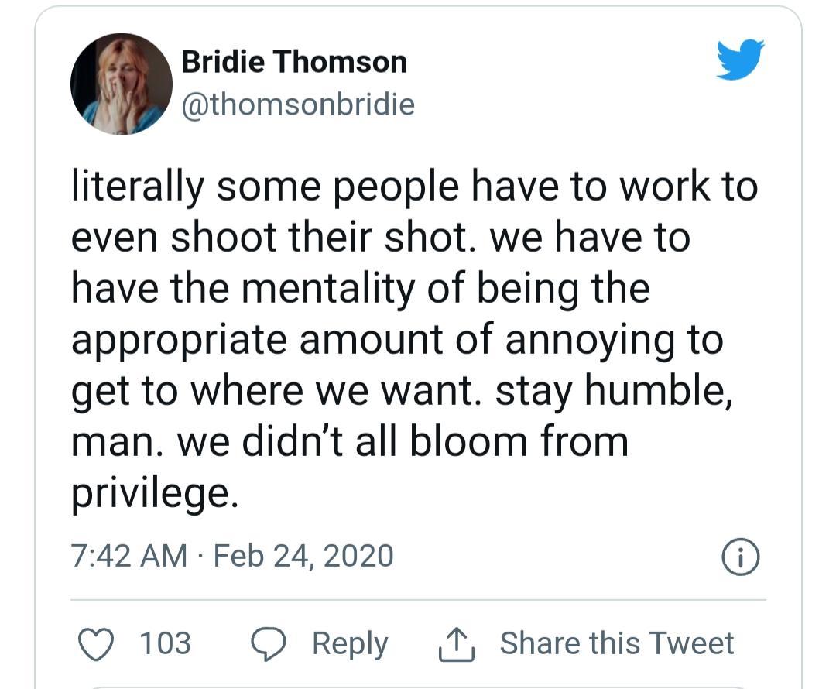Click the phrase 'appropriate amount of annoying'

[x=372, y=341]
